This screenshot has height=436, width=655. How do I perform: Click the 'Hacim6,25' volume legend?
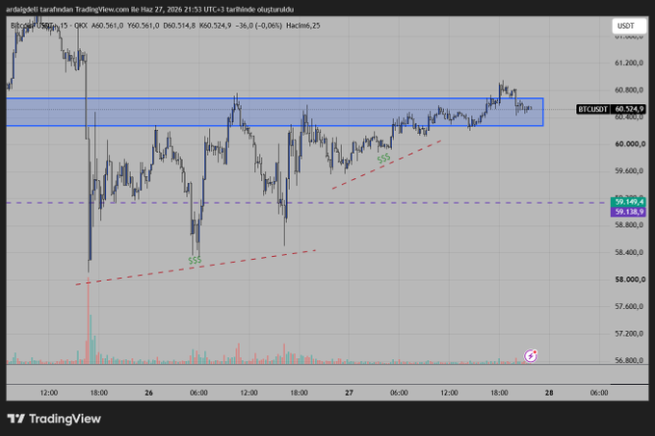click(302, 25)
